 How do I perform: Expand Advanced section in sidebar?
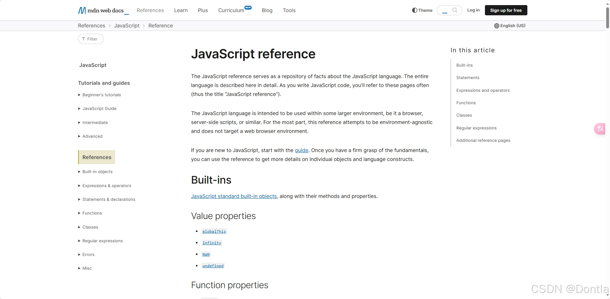click(x=90, y=136)
